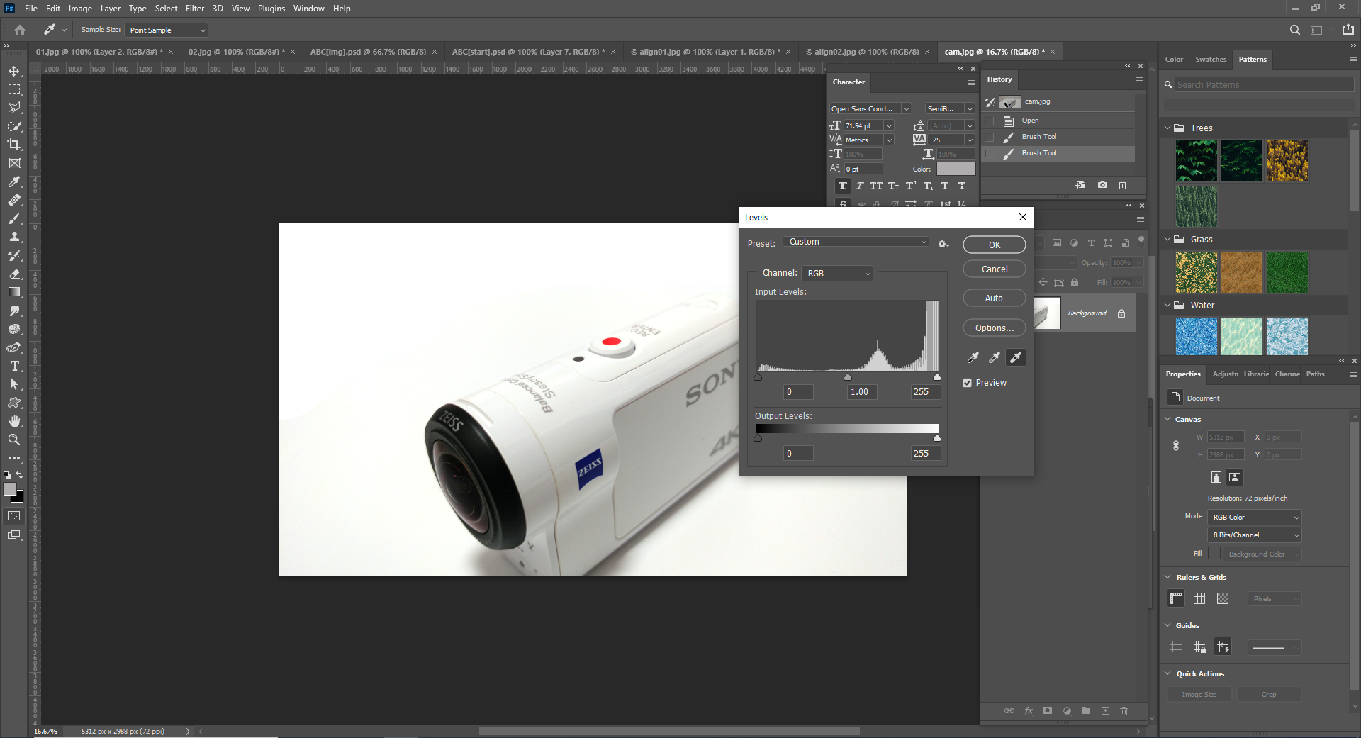Toggle Underline in Character panel
1361x738 pixels.
click(x=945, y=186)
